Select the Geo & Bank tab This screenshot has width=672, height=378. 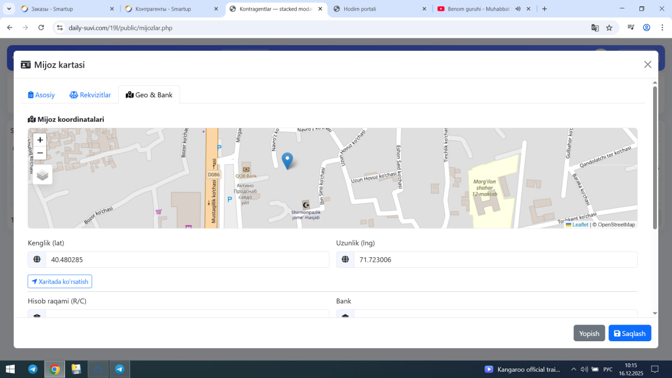[149, 95]
